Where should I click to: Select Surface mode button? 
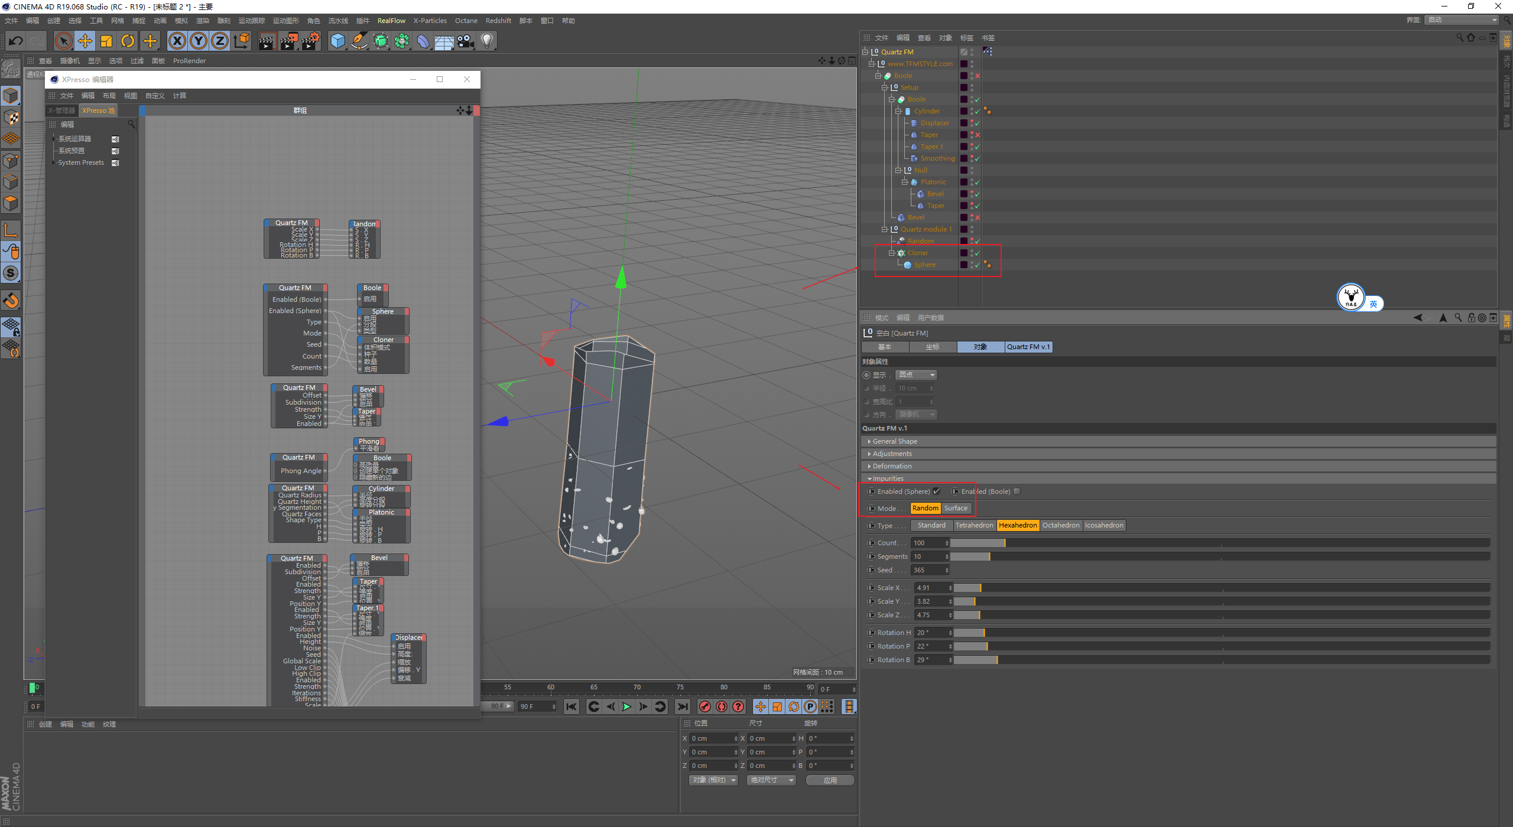tap(955, 509)
